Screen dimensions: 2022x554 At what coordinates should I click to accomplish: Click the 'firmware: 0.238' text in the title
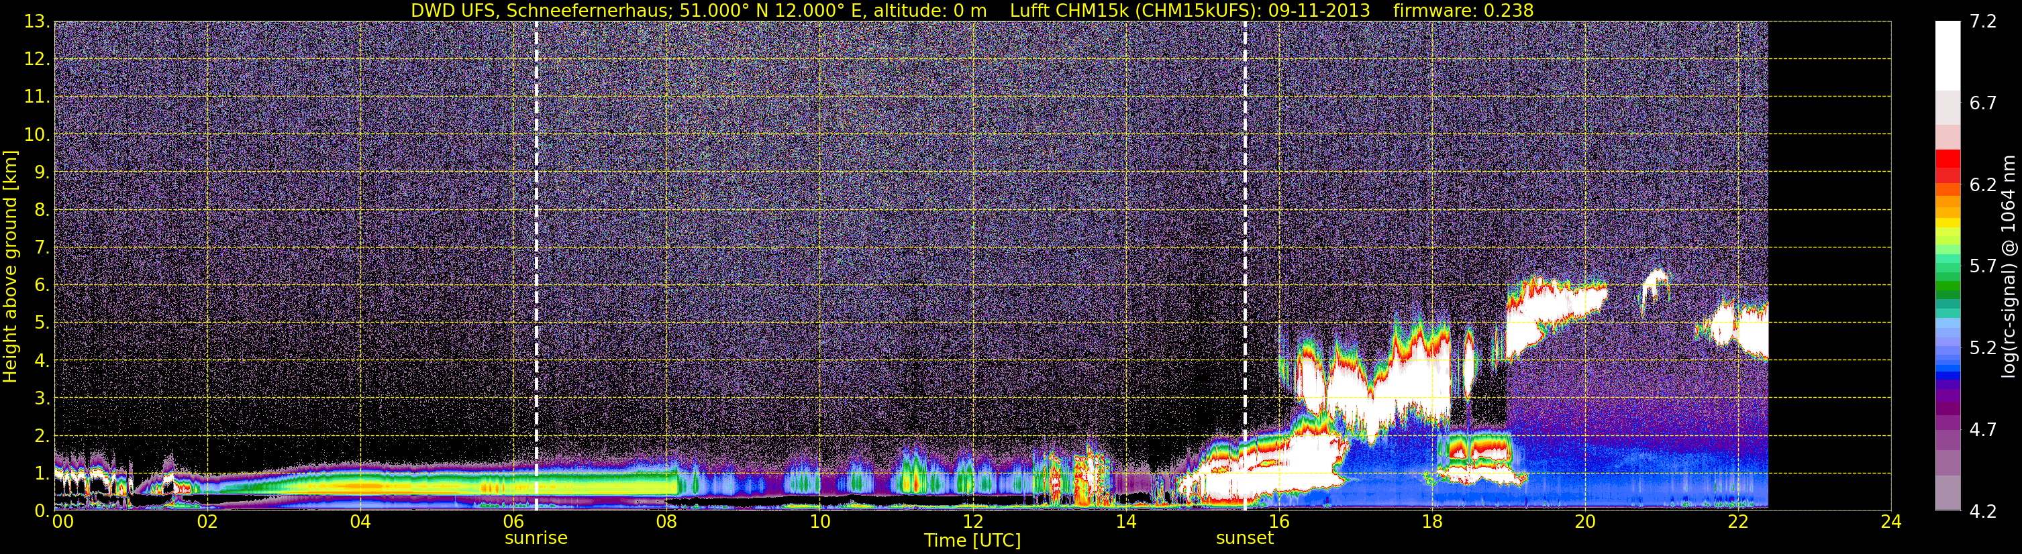pyautogui.click(x=1463, y=10)
